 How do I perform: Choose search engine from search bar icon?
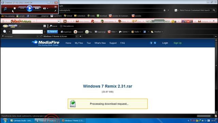click(176, 10)
